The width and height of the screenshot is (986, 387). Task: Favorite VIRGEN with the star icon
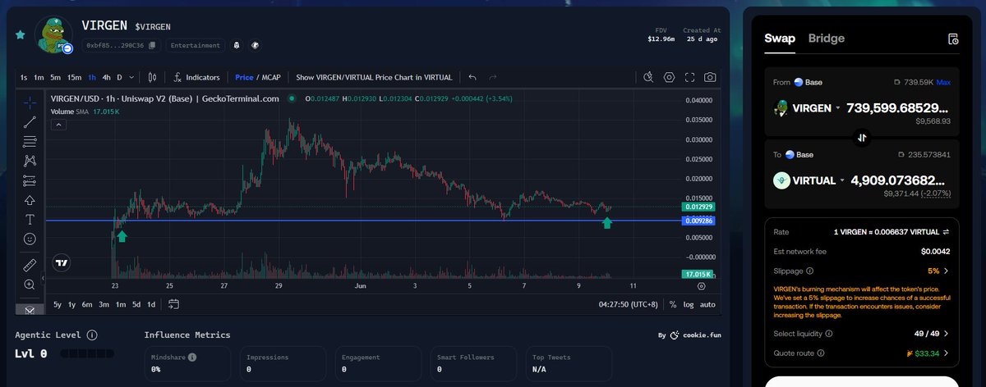20,35
